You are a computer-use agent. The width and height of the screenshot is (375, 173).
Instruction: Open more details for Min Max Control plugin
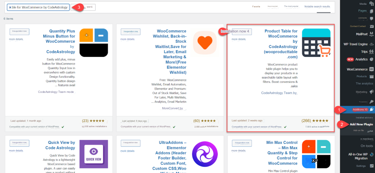(x=238, y=151)
